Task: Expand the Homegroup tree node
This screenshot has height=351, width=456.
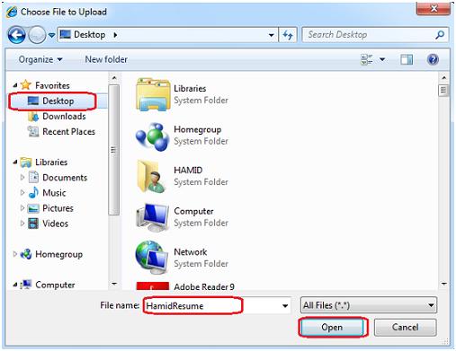Action: [x=15, y=254]
